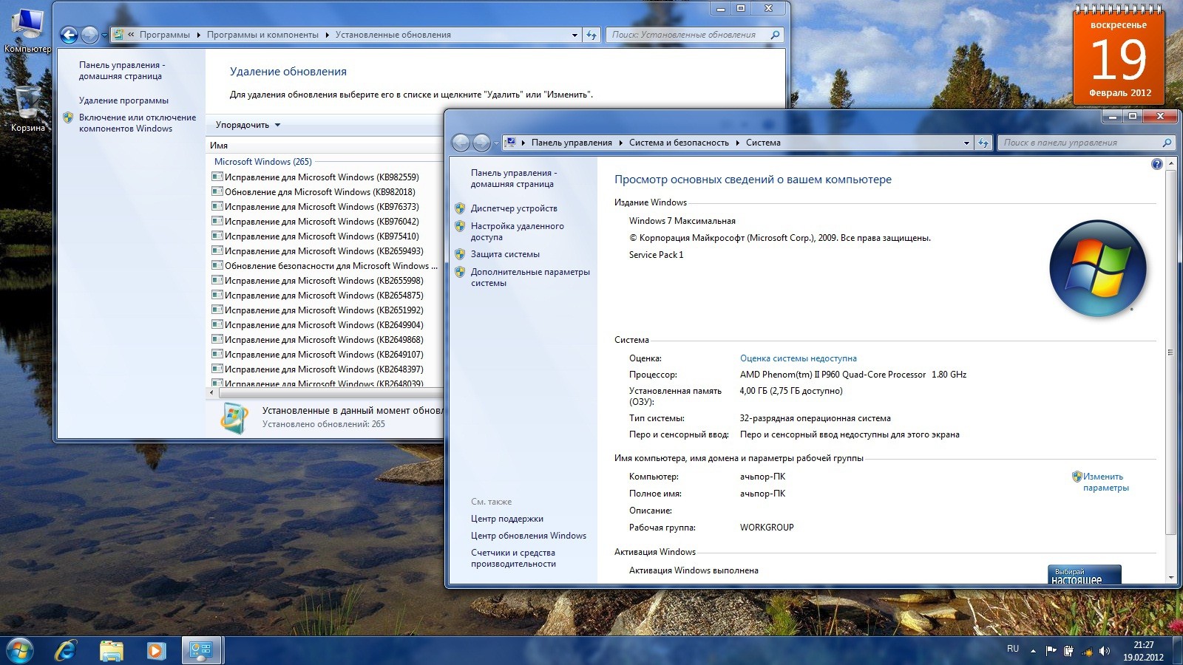
Task: Launch Internet Explorer from taskbar
Action: [x=67, y=650]
